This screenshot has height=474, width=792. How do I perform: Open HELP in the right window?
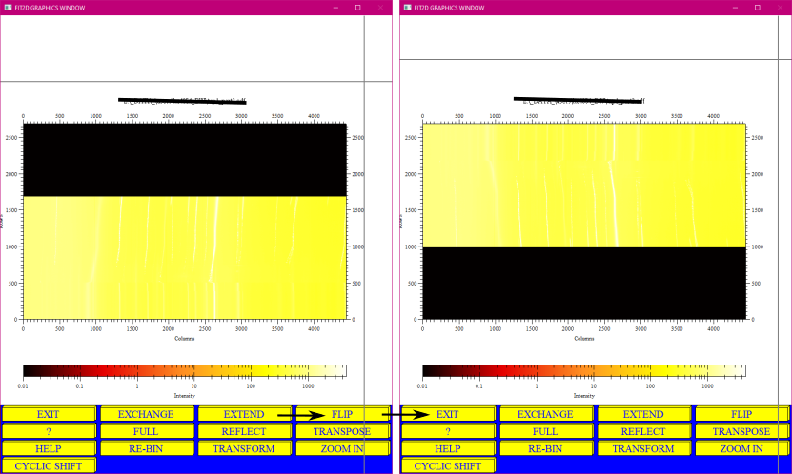point(448,448)
